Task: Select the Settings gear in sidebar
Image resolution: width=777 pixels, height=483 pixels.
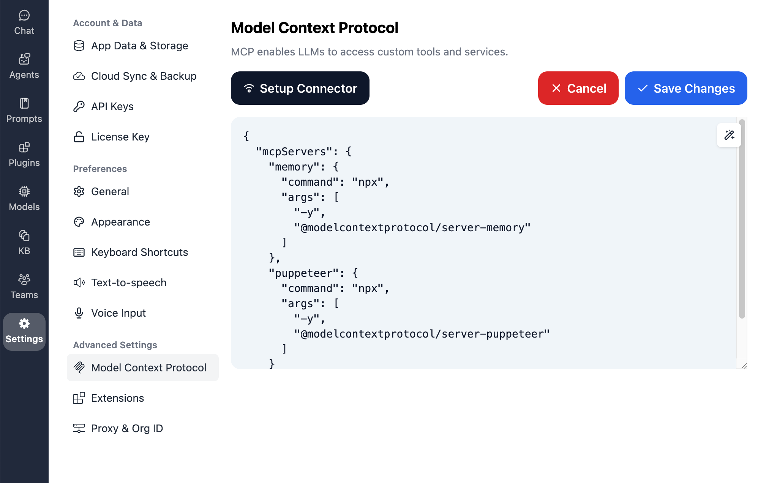Action: [24, 330]
